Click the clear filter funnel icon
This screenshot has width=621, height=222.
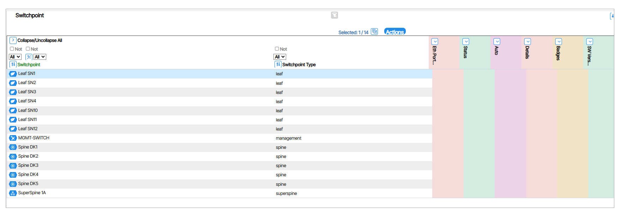tap(334, 15)
